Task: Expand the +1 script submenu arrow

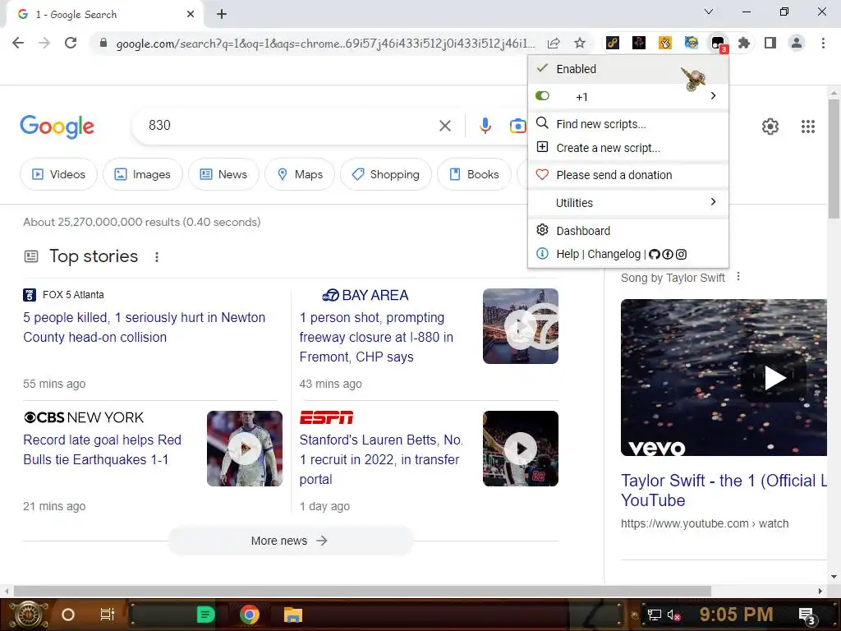Action: [x=713, y=95]
